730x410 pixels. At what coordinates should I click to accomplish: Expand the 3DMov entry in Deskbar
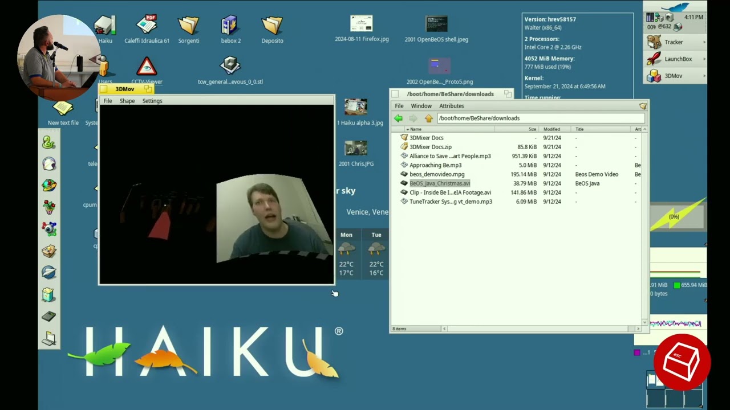[676, 76]
